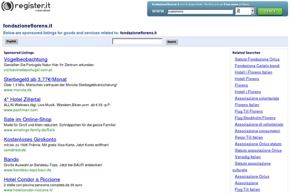Click the domain name input field
The height and width of the screenshot is (193, 290).
click(200, 12)
